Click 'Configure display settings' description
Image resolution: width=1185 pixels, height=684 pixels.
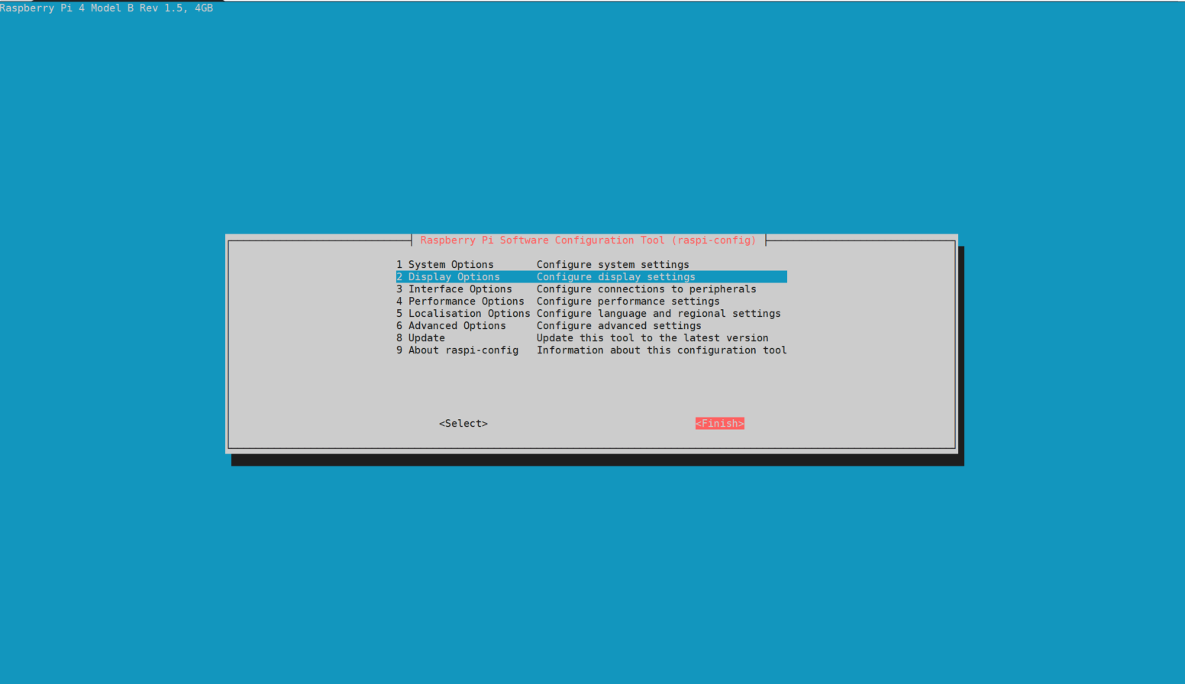[x=616, y=277]
